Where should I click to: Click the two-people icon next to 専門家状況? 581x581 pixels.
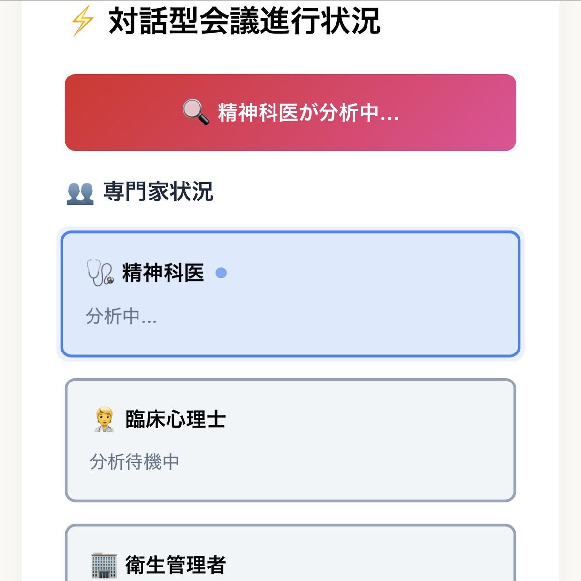[x=80, y=193]
